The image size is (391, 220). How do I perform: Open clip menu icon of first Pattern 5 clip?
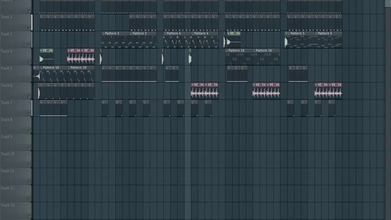[x=289, y=33]
